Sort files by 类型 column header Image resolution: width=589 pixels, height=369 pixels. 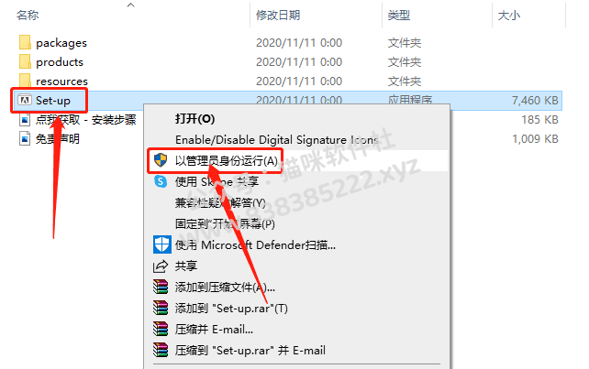click(x=399, y=16)
